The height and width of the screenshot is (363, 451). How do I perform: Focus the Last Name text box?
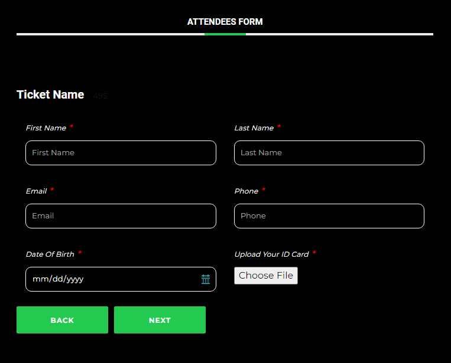point(329,153)
